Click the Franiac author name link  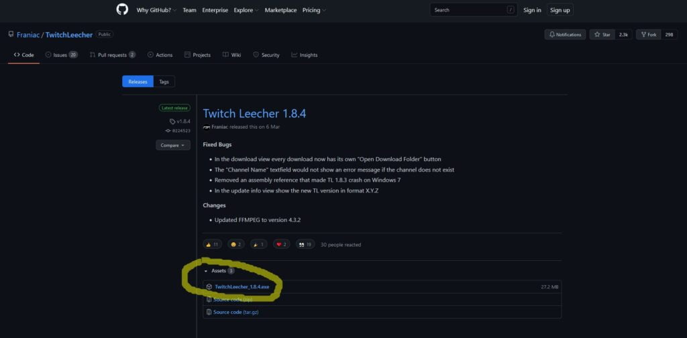[220, 127]
